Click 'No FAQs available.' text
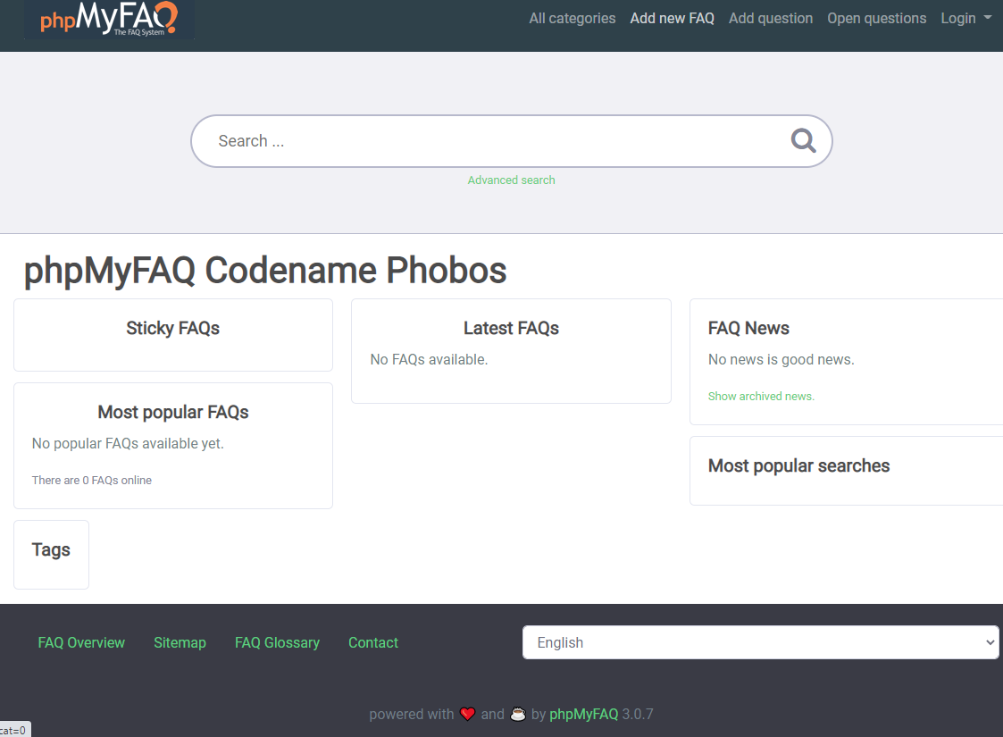Screen dimensions: 1003x737 [x=430, y=359]
